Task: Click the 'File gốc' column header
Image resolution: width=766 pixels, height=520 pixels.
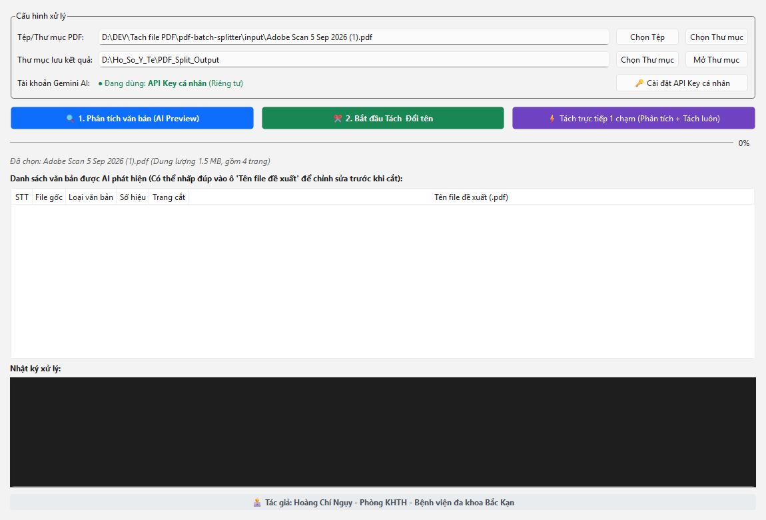Action: (x=49, y=197)
